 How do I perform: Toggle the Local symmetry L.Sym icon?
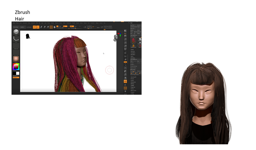pos(125,56)
